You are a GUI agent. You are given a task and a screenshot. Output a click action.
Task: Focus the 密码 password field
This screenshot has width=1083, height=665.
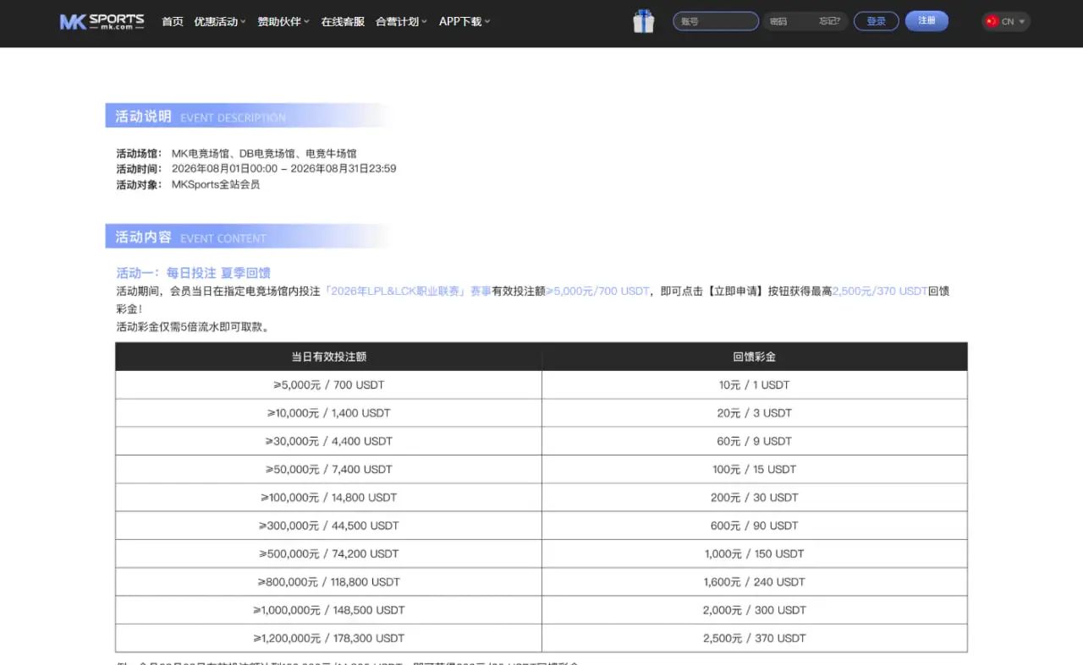790,21
